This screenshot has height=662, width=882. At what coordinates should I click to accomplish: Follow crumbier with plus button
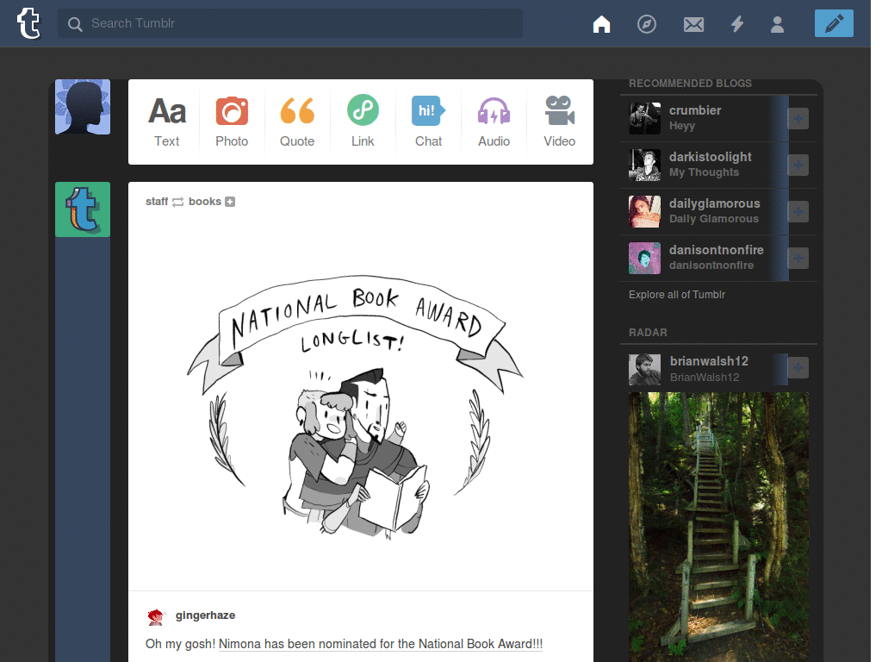[x=798, y=119]
